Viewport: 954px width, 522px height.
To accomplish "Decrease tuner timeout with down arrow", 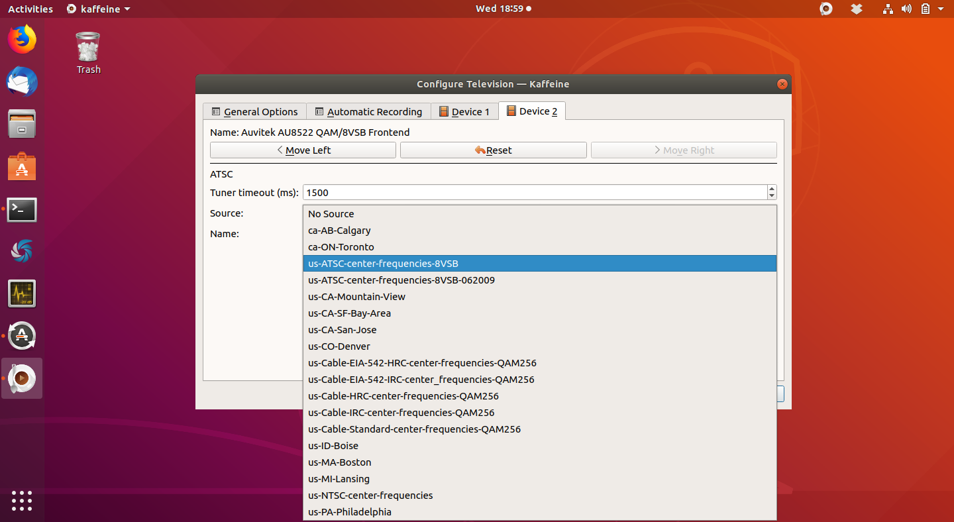I will [x=772, y=196].
